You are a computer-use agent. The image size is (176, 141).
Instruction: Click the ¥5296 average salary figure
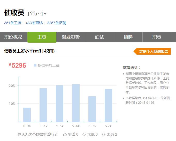[17, 65]
